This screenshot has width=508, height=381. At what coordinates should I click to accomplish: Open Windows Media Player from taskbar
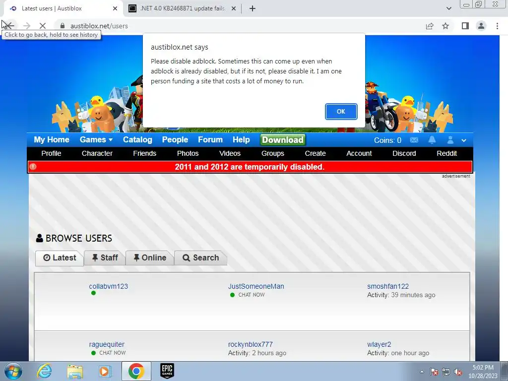(x=105, y=371)
